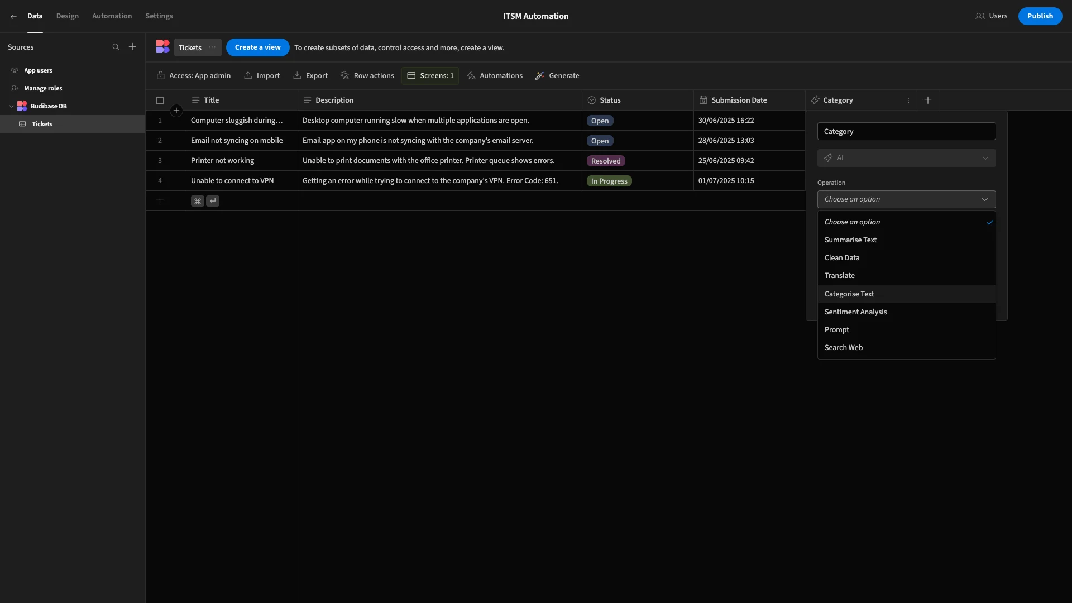1072x603 pixels.
Task: Add new column with plus icon
Action: point(928,100)
